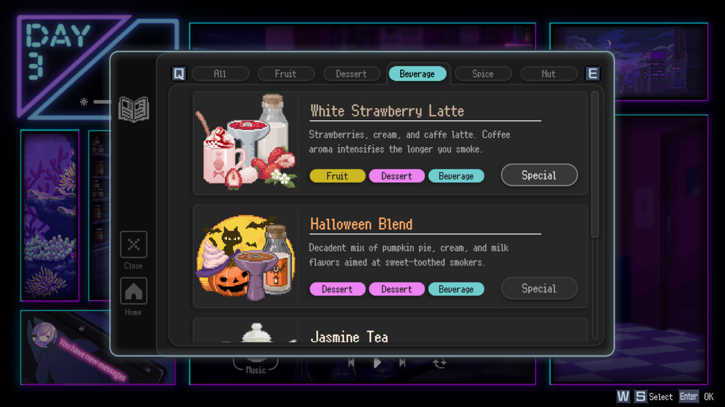The height and width of the screenshot is (407, 725).
Task: Switch to the Spice tab
Action: pyautogui.click(x=483, y=74)
